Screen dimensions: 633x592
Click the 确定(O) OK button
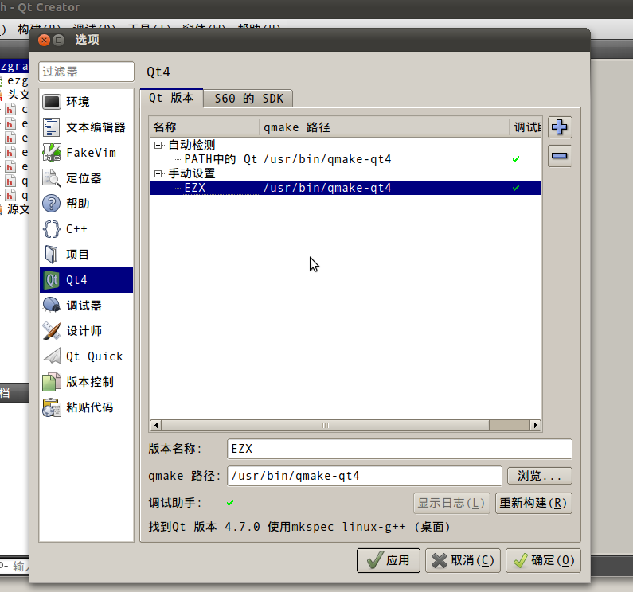coord(543,560)
